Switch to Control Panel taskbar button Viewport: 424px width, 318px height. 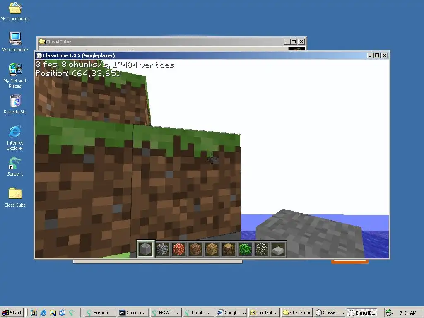click(265, 313)
